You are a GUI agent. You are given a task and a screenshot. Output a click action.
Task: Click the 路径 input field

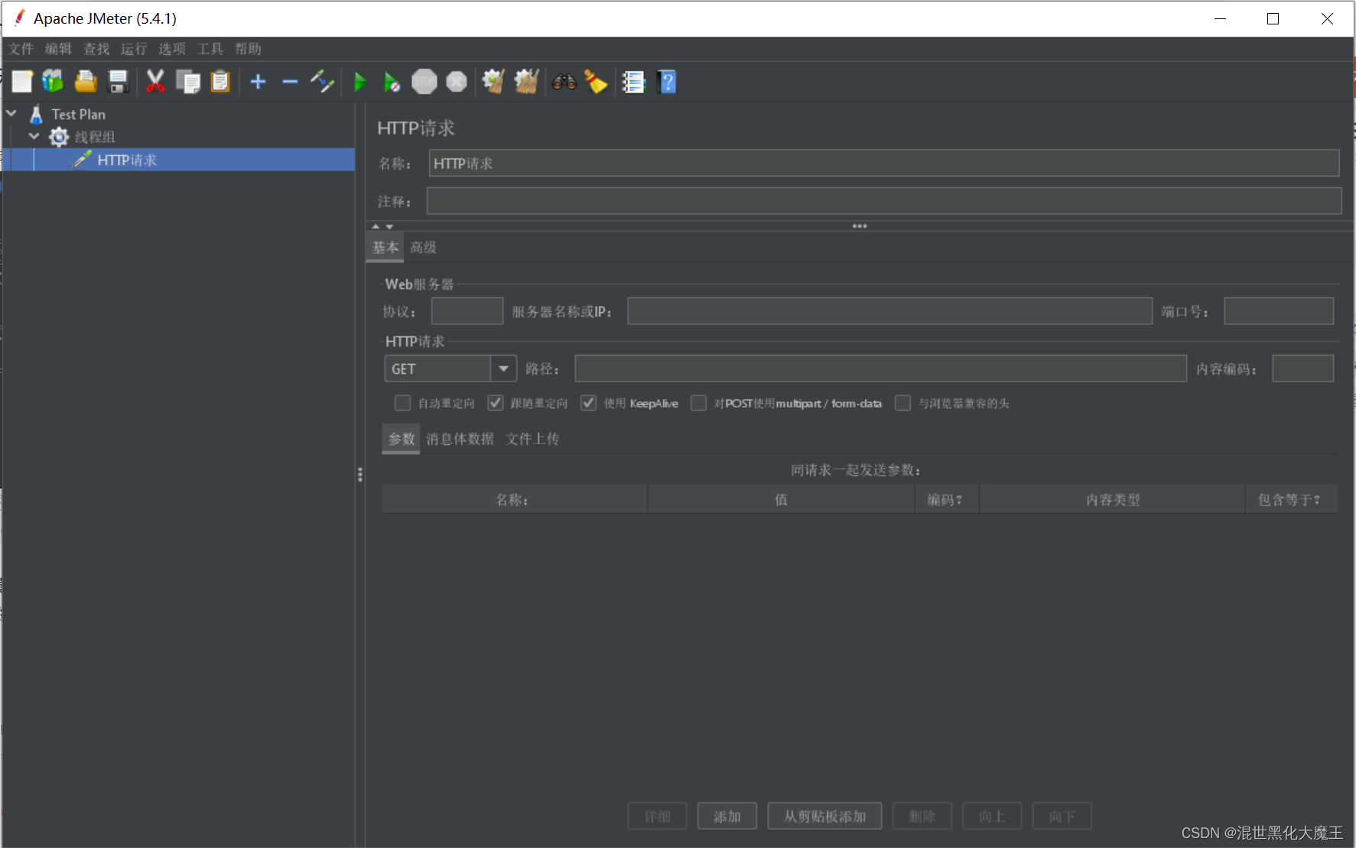pyautogui.click(x=881, y=369)
